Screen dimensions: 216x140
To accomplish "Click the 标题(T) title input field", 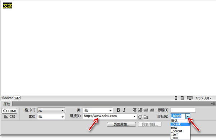I will pos(183,110).
